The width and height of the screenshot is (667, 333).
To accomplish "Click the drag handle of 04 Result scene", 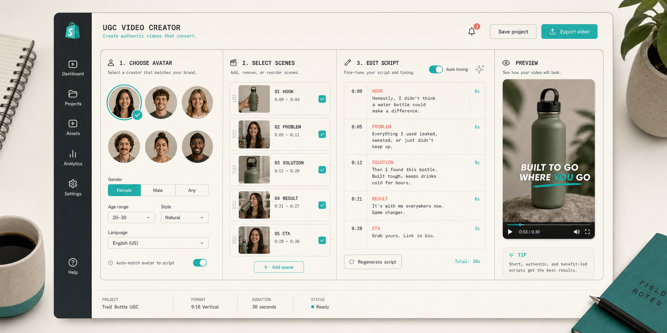I will (234, 205).
